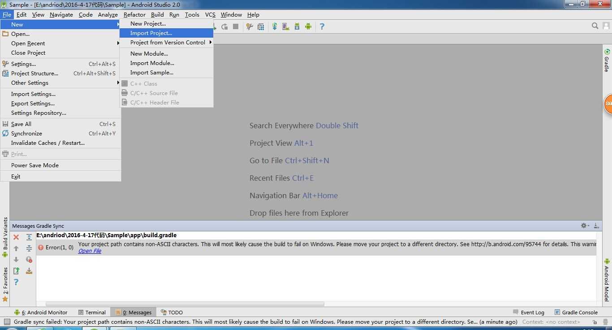Expand the Open Recent submenu

[x=60, y=43]
